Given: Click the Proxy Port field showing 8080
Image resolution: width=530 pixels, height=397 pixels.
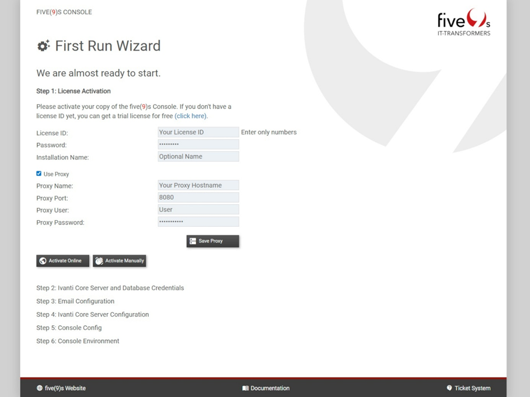Looking at the screenshot, I should (x=199, y=197).
